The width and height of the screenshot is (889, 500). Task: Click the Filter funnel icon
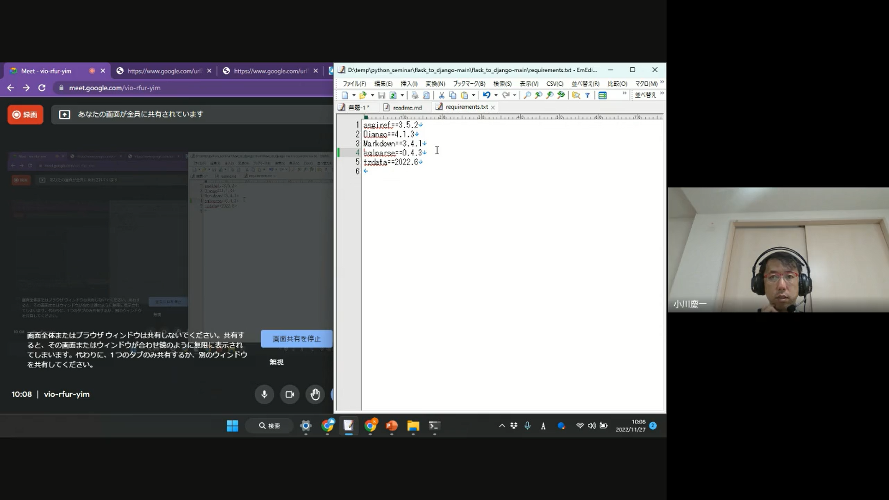[588, 95]
